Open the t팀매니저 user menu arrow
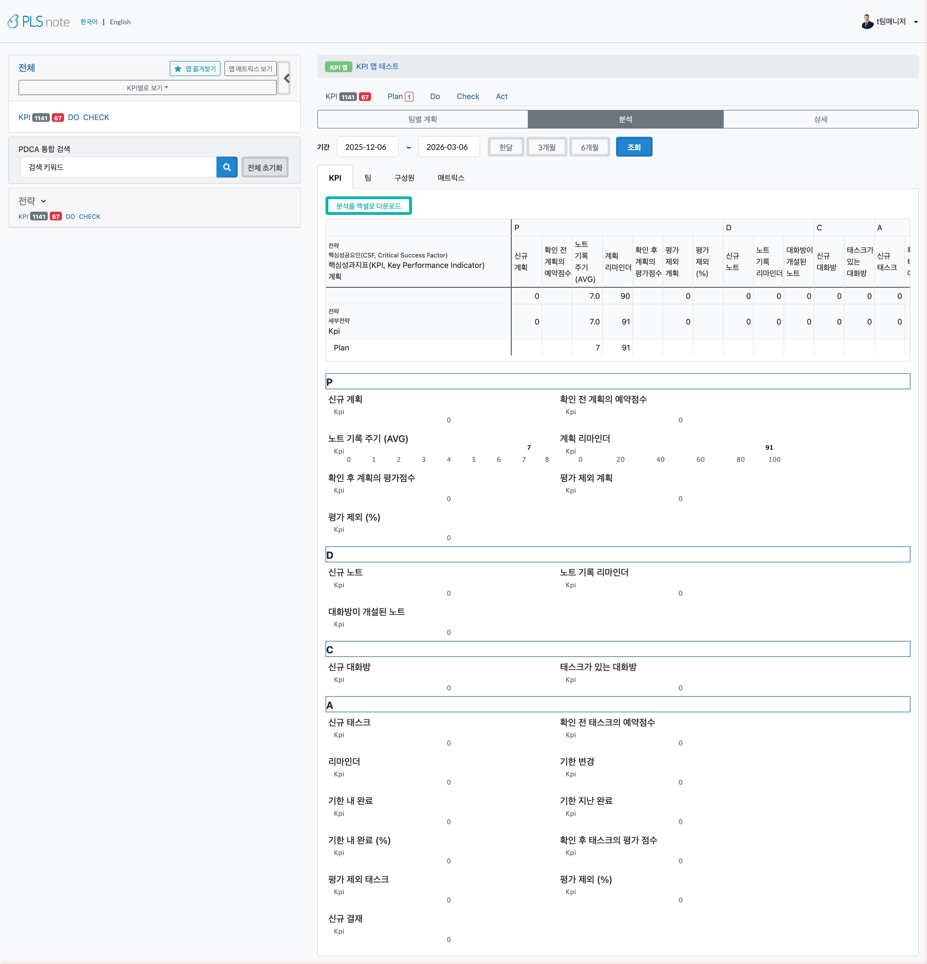The width and height of the screenshot is (927, 964). (916, 22)
